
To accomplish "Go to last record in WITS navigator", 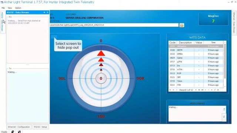I will (x=202, y=90).
